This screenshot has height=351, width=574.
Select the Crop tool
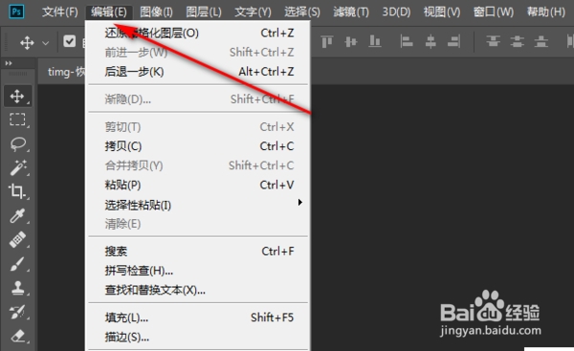pyautogui.click(x=17, y=191)
